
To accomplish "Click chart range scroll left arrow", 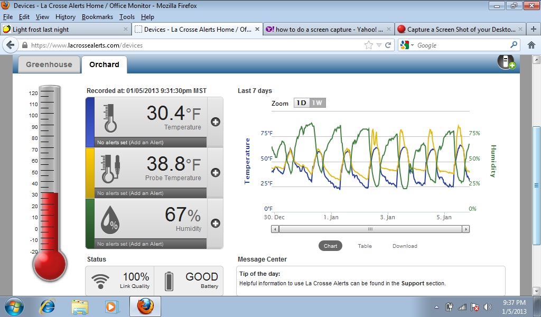I will click(275, 229).
